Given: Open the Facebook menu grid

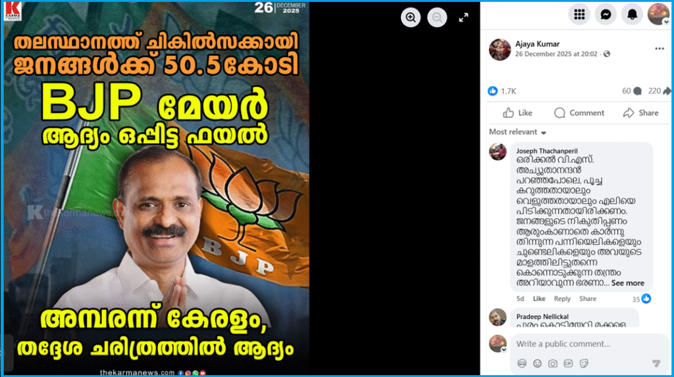Looking at the screenshot, I should tap(579, 14).
